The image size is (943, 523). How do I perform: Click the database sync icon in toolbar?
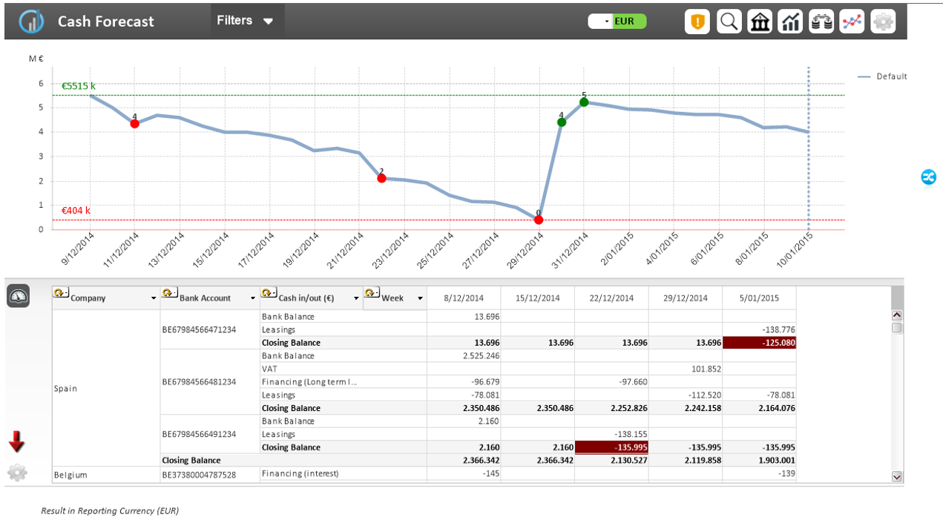tap(821, 21)
